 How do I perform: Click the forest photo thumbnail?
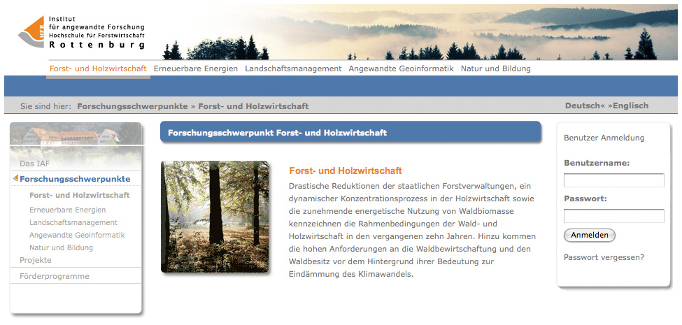click(x=215, y=217)
